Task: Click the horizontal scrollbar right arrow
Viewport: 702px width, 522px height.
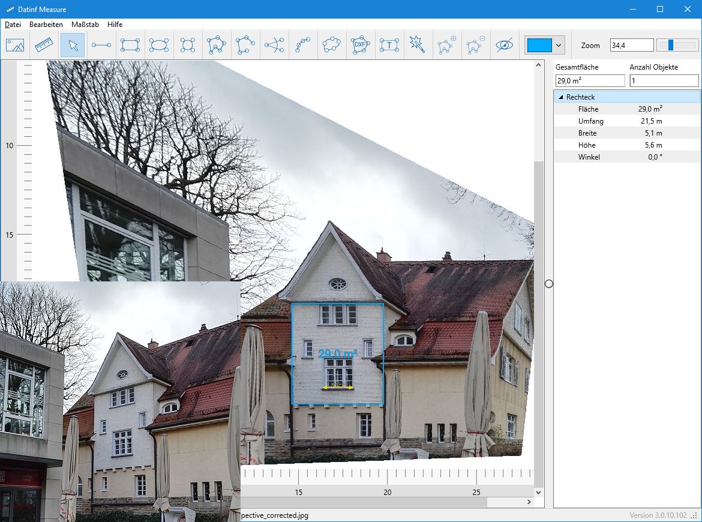Action: click(529, 502)
